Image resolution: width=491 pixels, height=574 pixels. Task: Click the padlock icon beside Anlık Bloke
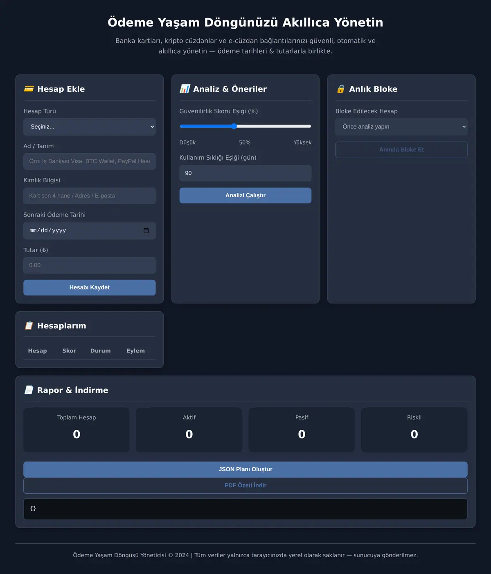(340, 89)
